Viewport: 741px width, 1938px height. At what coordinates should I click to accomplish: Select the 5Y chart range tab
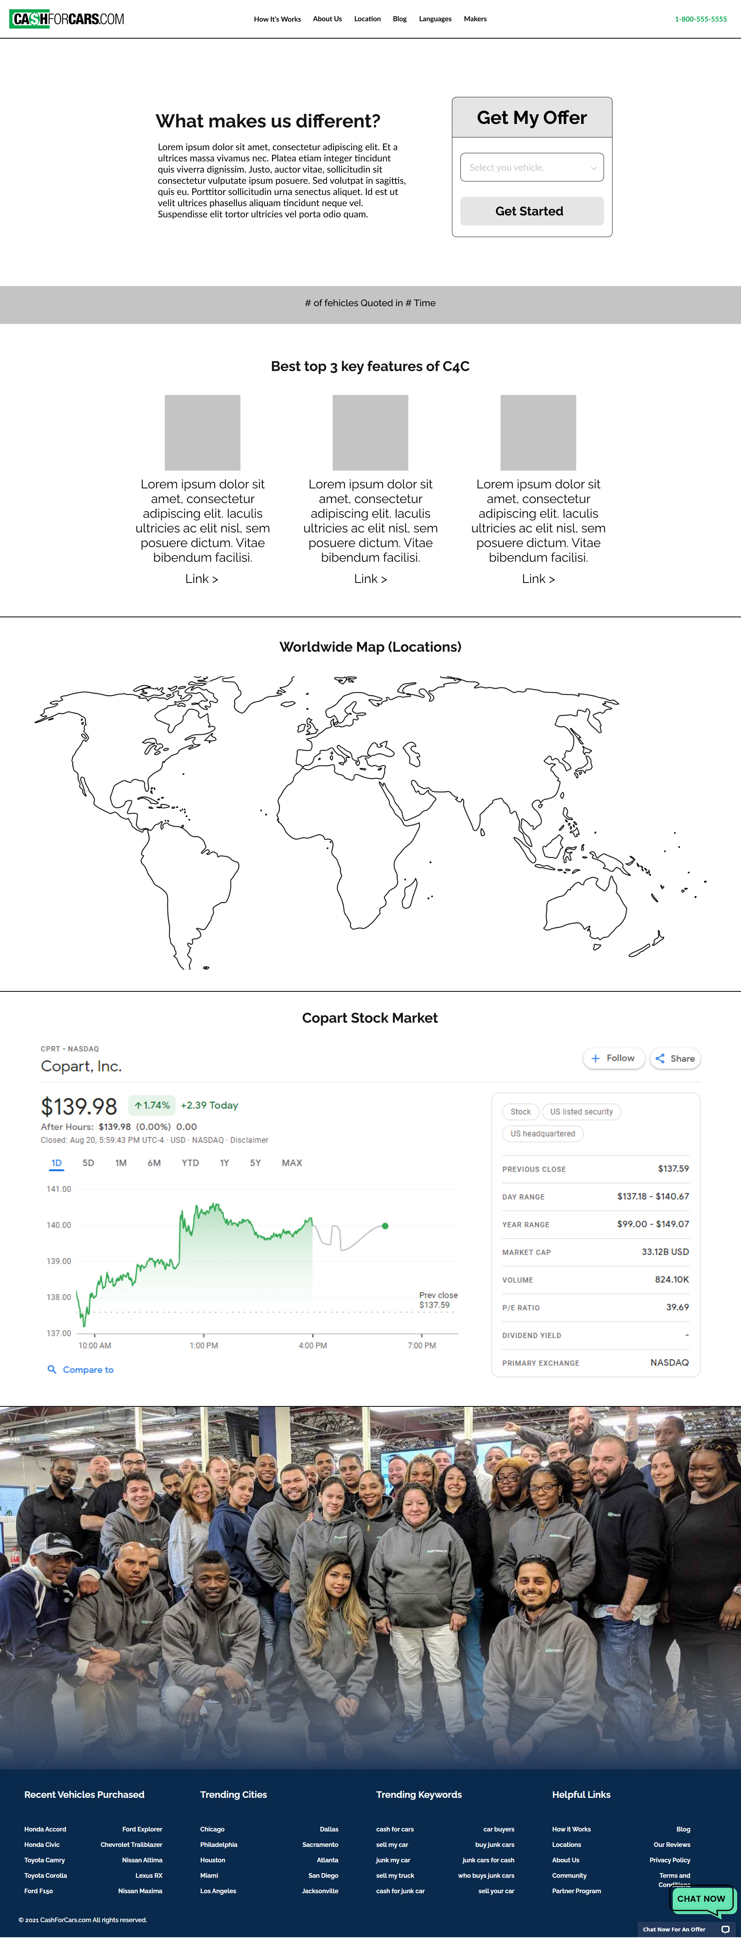tap(255, 1162)
